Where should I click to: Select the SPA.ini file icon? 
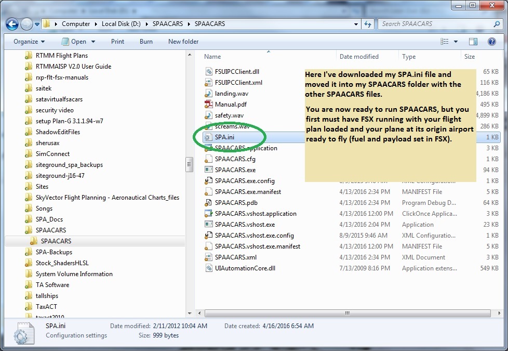209,137
